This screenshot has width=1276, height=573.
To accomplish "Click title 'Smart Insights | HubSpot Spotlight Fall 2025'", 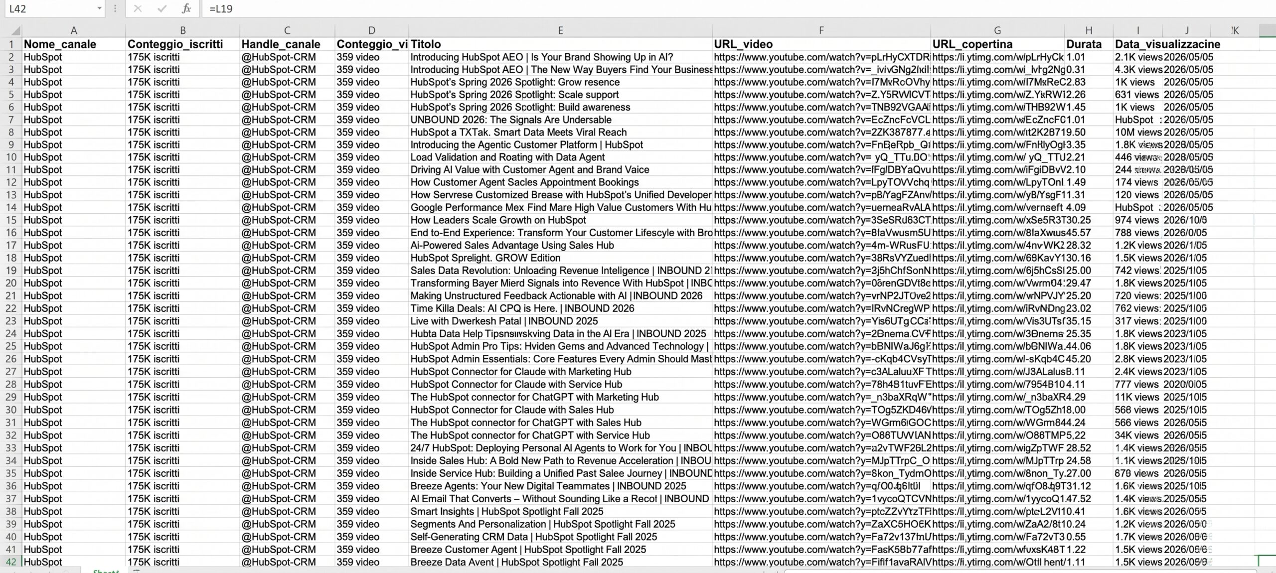I will click(x=506, y=511).
